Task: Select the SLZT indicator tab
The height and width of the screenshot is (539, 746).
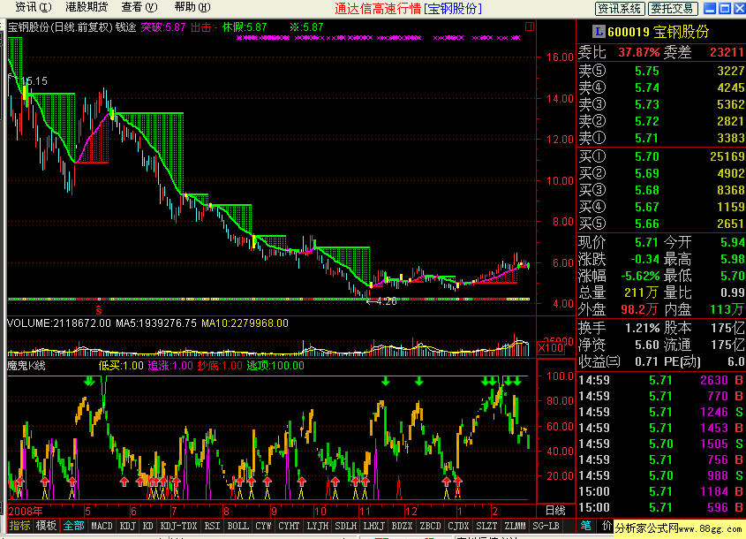Action: [486, 526]
